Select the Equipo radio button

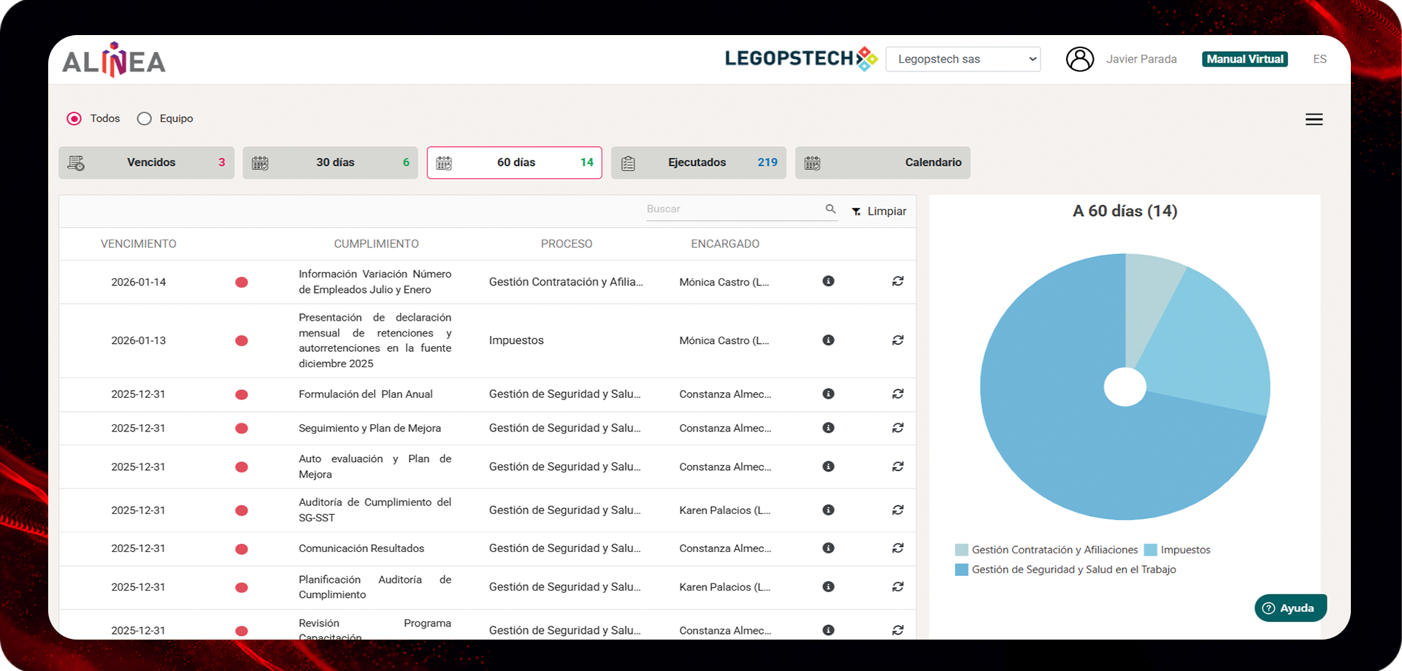[145, 119]
